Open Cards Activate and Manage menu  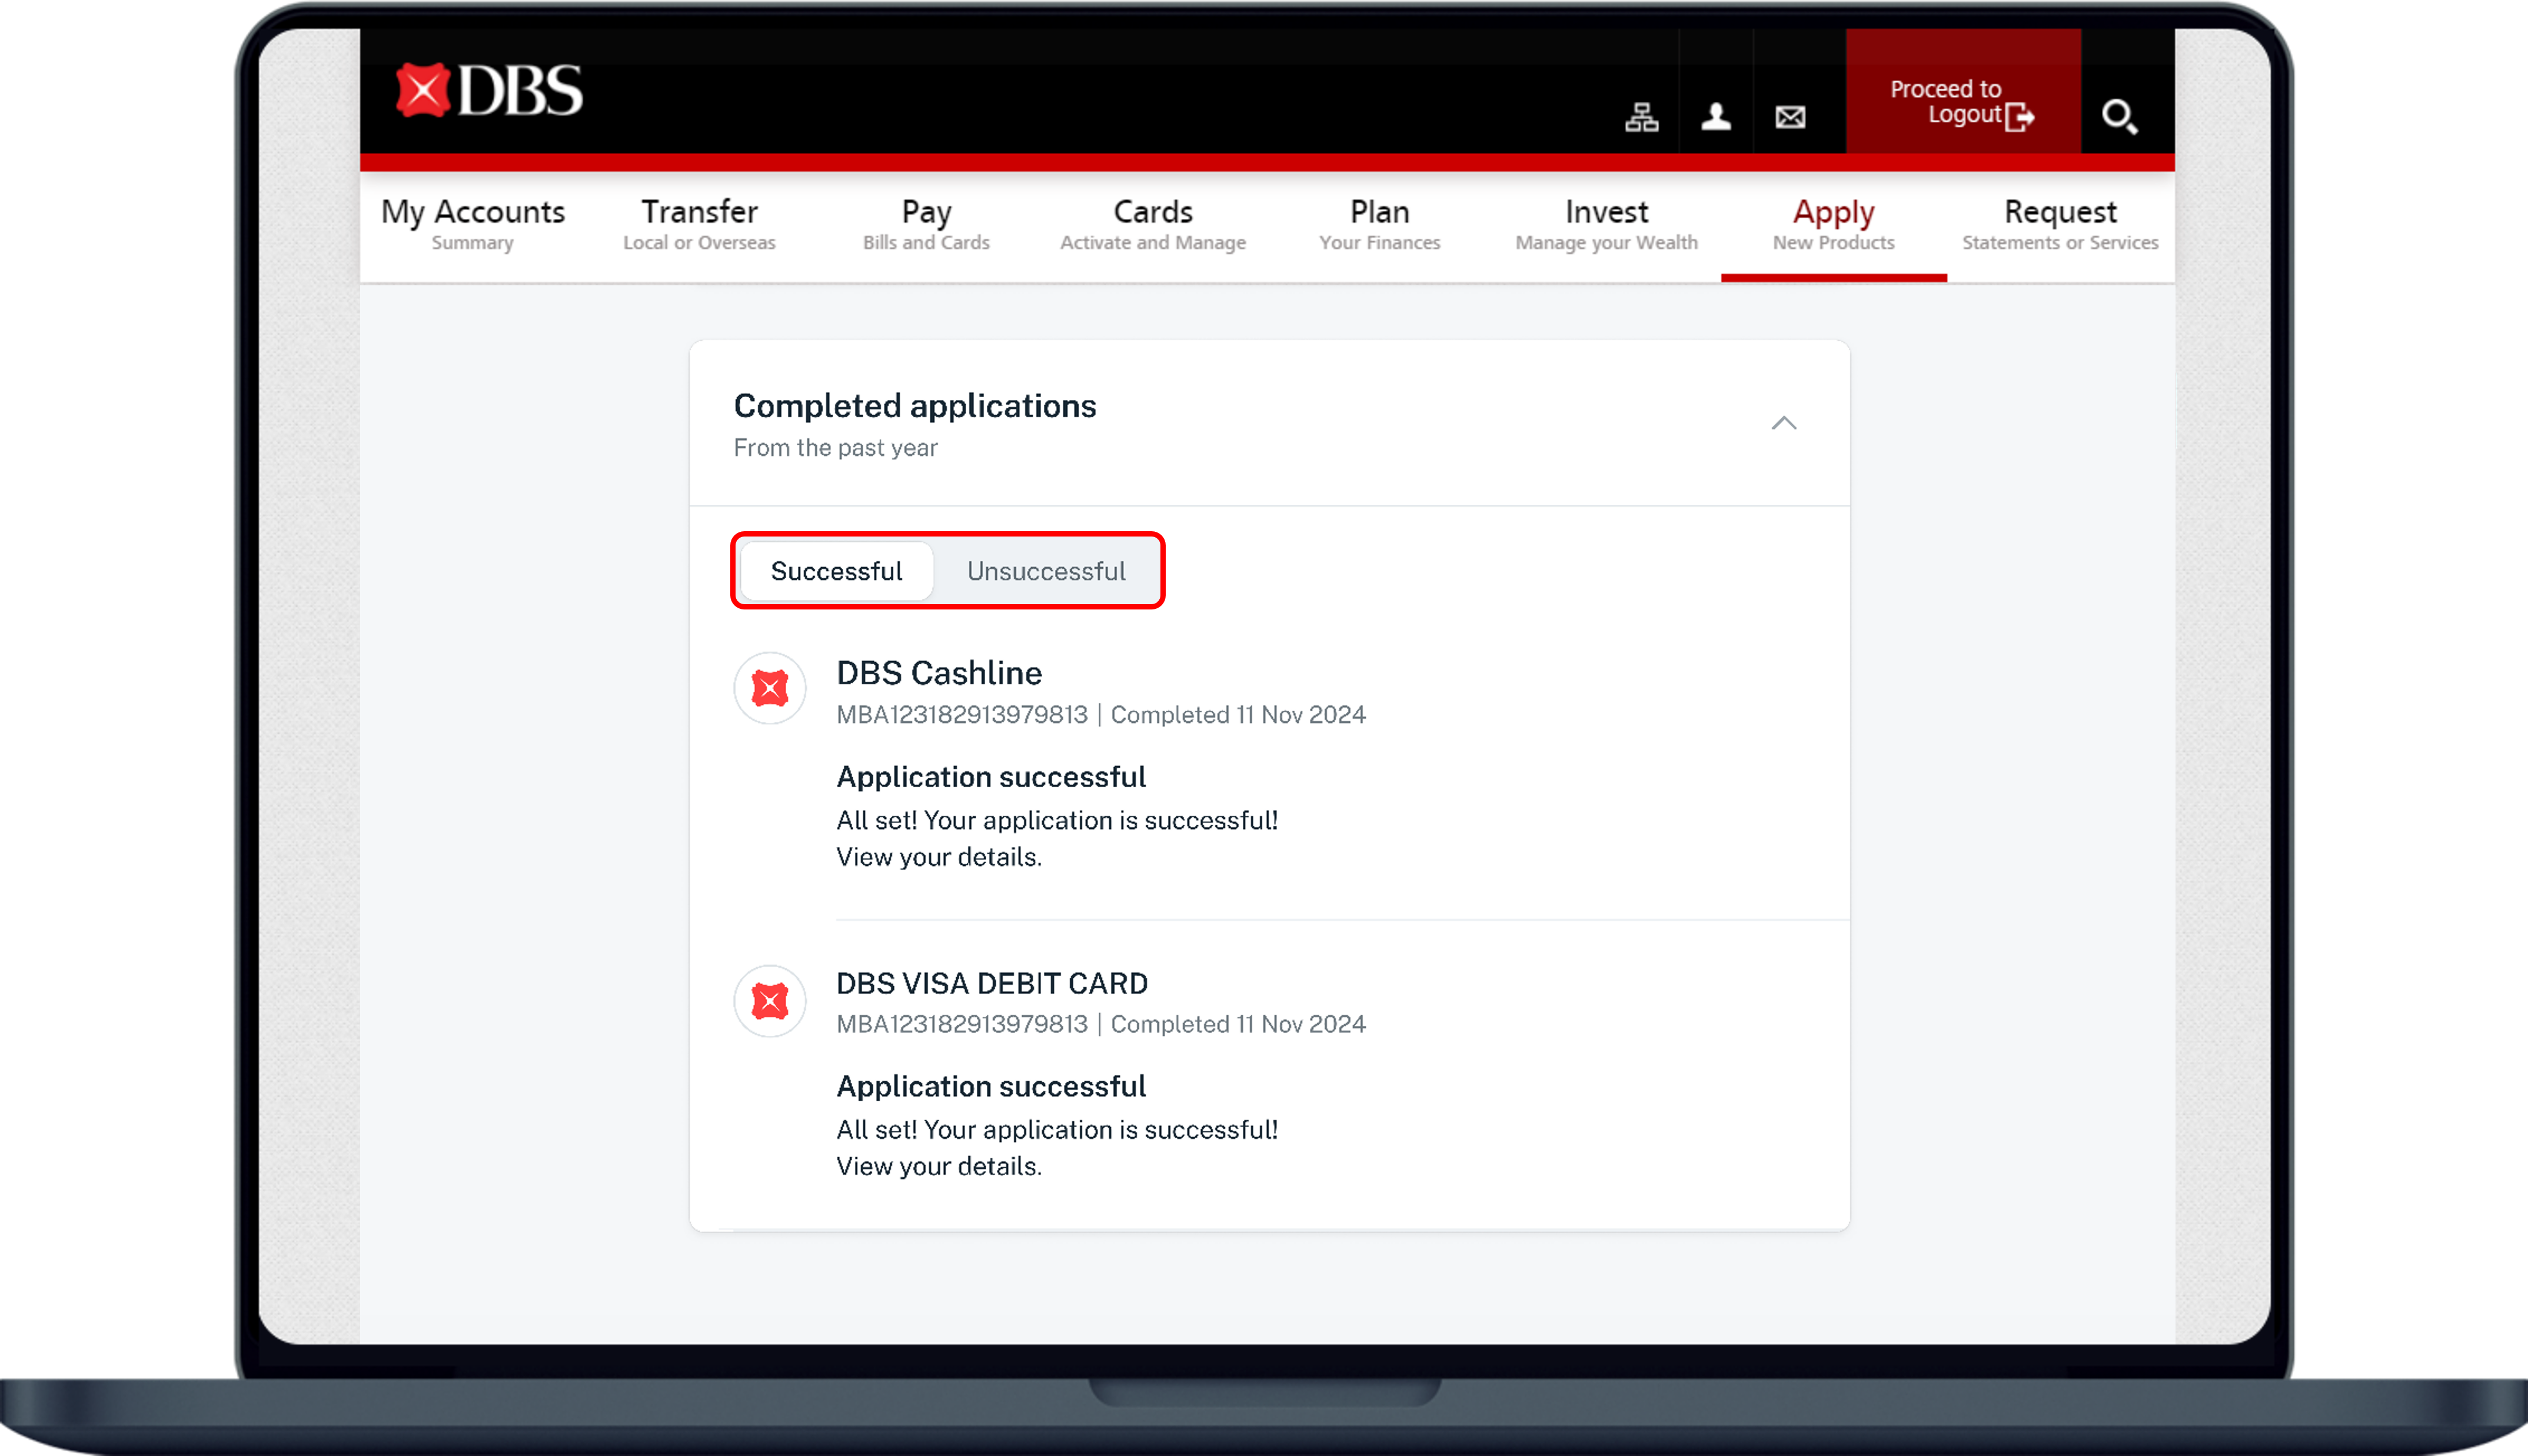[x=1153, y=225]
